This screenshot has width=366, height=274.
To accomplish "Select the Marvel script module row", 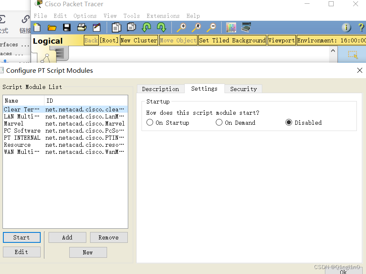I will point(66,123).
